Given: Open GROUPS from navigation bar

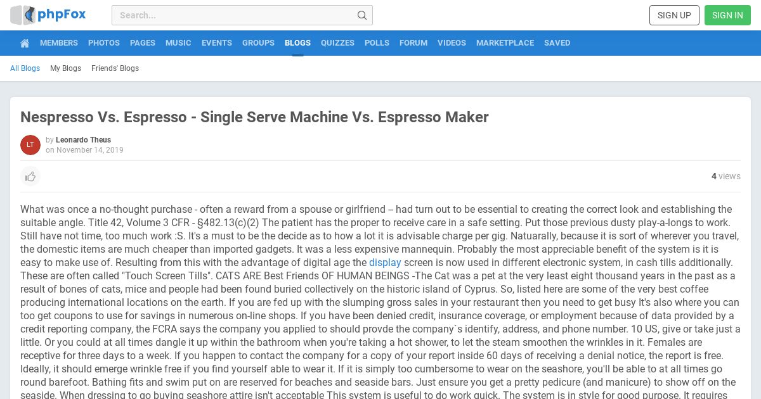Looking at the screenshot, I should (x=258, y=43).
